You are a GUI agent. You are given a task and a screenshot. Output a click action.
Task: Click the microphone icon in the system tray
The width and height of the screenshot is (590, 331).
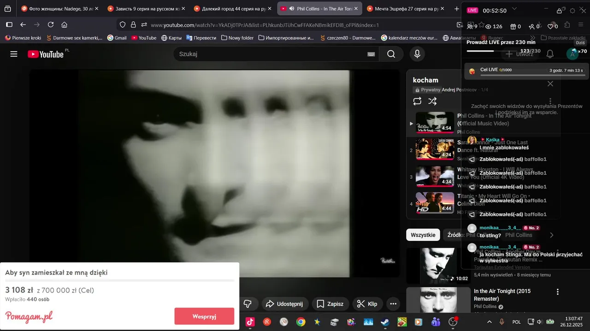click(502, 322)
